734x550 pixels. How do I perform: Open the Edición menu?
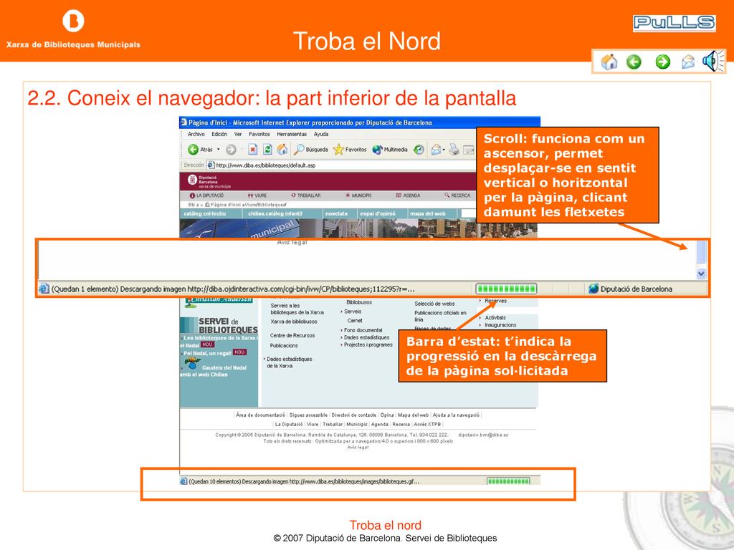[219, 134]
